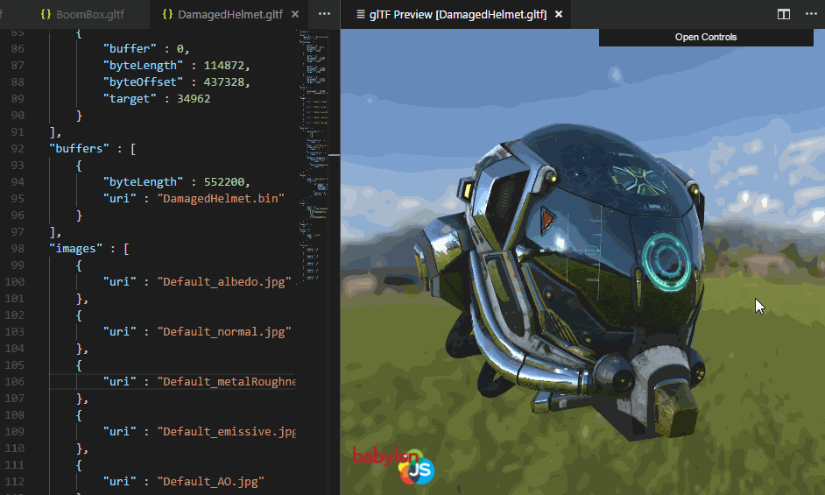Click the "Default_albedo.jpg" string
Viewport: 825px width, 495px height.
[x=224, y=282]
